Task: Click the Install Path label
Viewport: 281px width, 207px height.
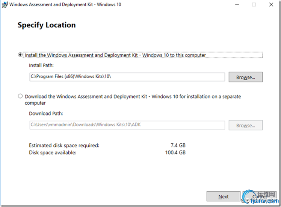Action: pyautogui.click(x=41, y=65)
